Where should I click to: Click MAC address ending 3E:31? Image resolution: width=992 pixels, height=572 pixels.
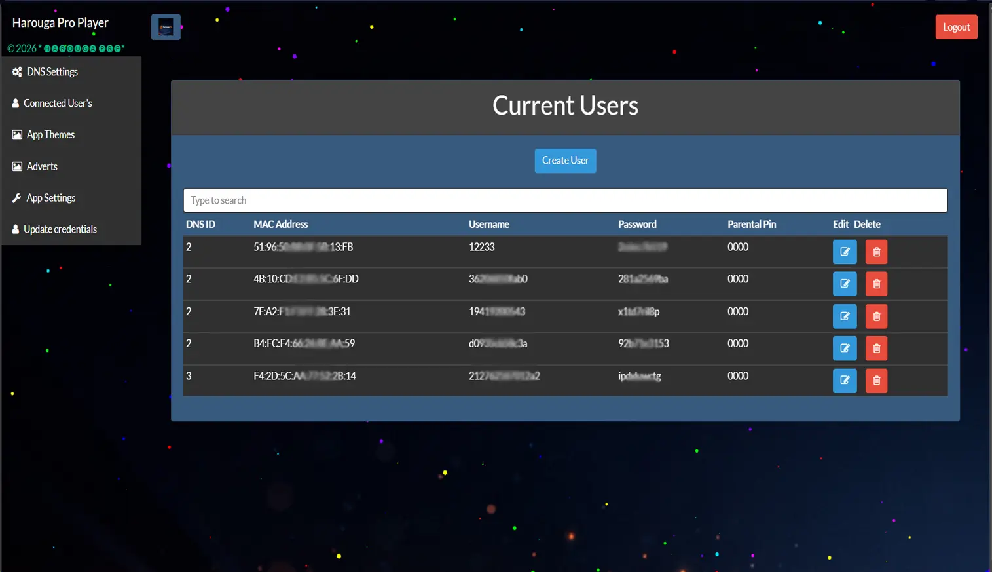[302, 312]
